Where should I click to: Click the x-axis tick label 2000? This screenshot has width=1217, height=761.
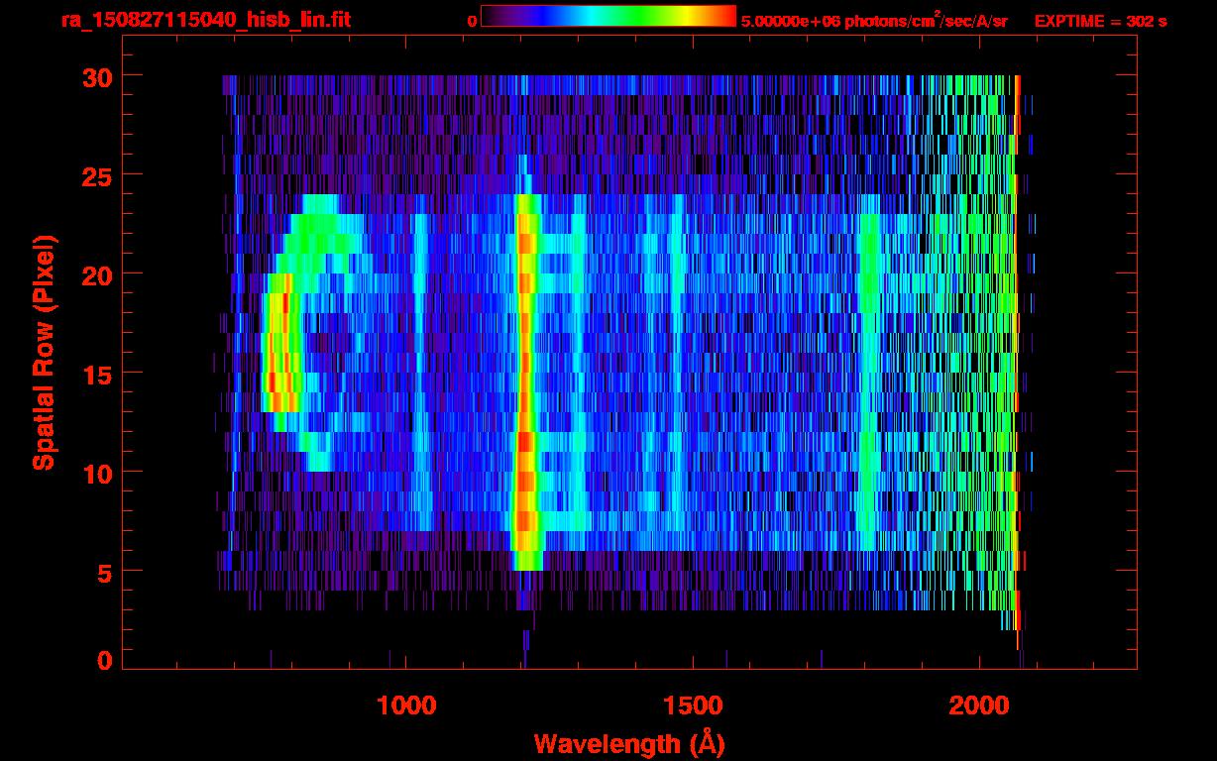click(x=979, y=706)
